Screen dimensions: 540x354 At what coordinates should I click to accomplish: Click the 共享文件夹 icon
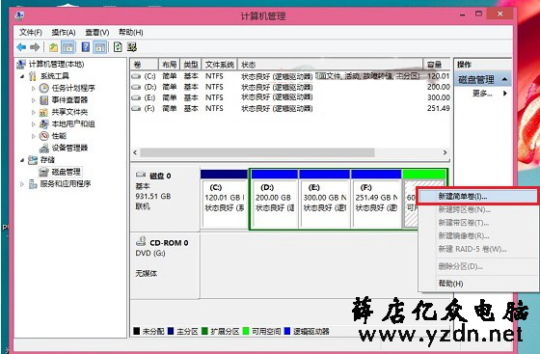(43, 112)
